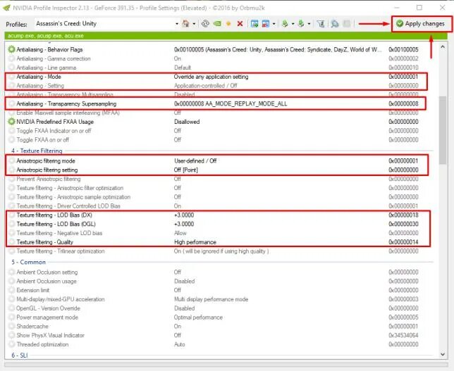This screenshot has height=371, width=454.
Task: Click the scrollbar down arrow in settings list
Action: (x=443, y=354)
